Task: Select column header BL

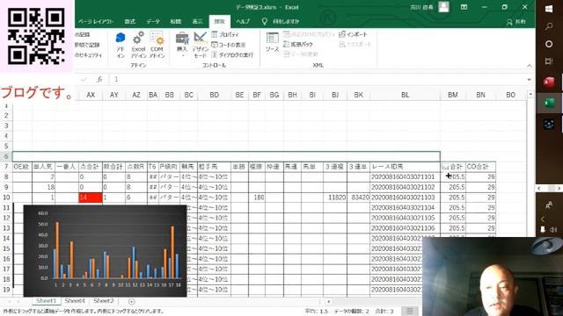Action: (405, 95)
